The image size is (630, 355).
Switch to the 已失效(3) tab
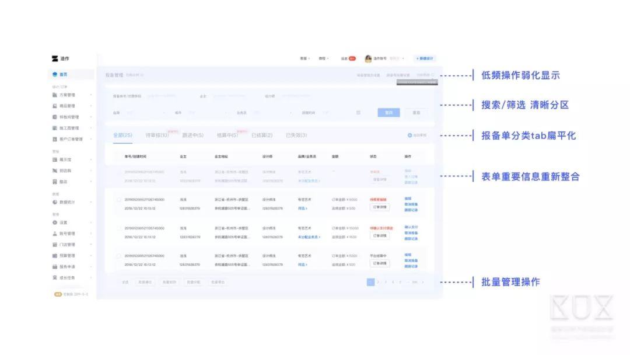click(296, 135)
